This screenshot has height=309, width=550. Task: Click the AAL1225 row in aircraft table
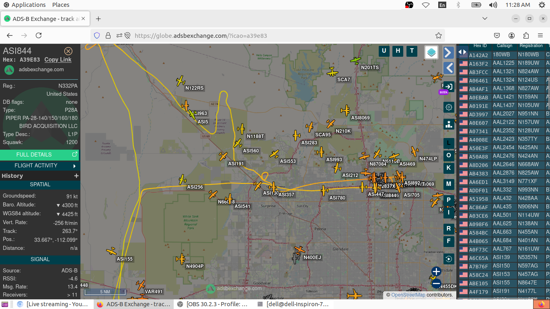[503, 63]
